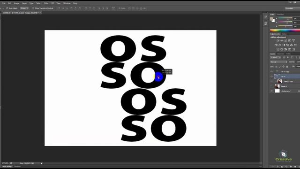The height and width of the screenshot is (169, 300).
Task: Switch to the Paths tab
Action: pyautogui.click(x=289, y=54)
